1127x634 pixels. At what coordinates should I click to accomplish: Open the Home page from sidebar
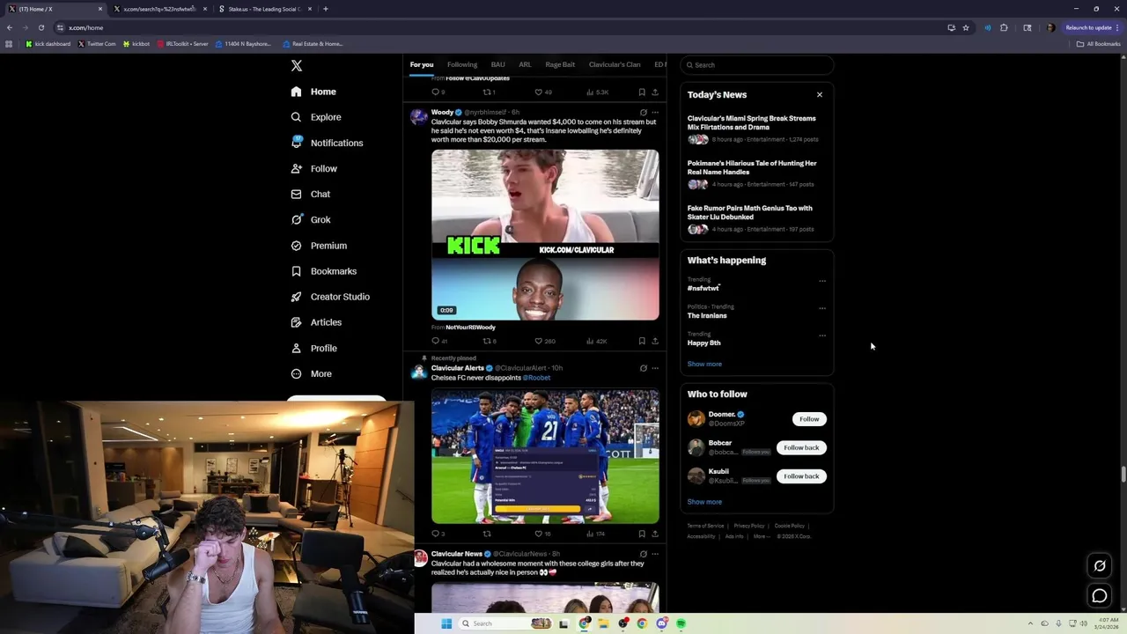click(313, 92)
